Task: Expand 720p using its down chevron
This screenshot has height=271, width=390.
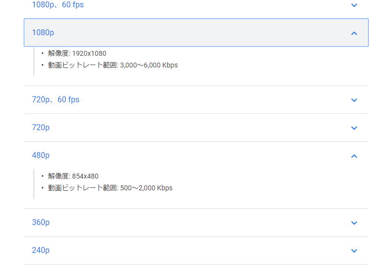Action: click(354, 128)
